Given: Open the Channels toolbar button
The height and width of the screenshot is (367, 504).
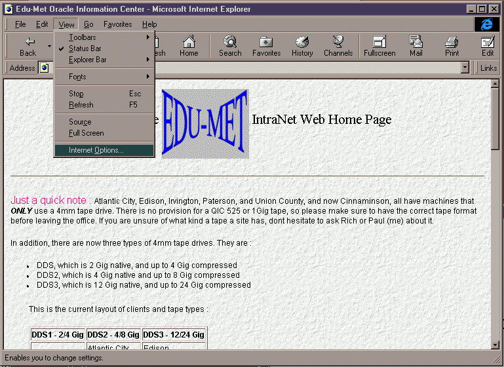Looking at the screenshot, I should 338,46.
